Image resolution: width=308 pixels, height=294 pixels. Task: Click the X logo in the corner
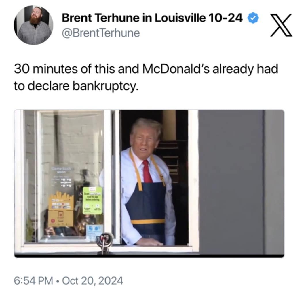(x=281, y=25)
